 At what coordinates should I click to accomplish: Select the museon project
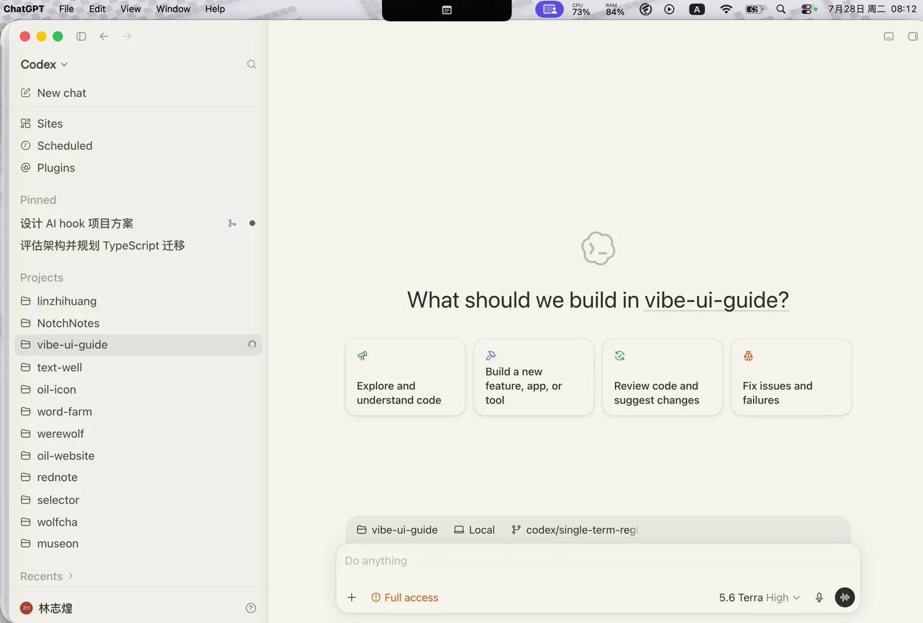[138, 543]
